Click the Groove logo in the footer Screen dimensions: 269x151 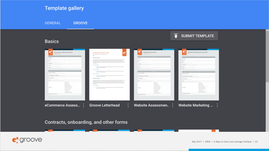27,140
